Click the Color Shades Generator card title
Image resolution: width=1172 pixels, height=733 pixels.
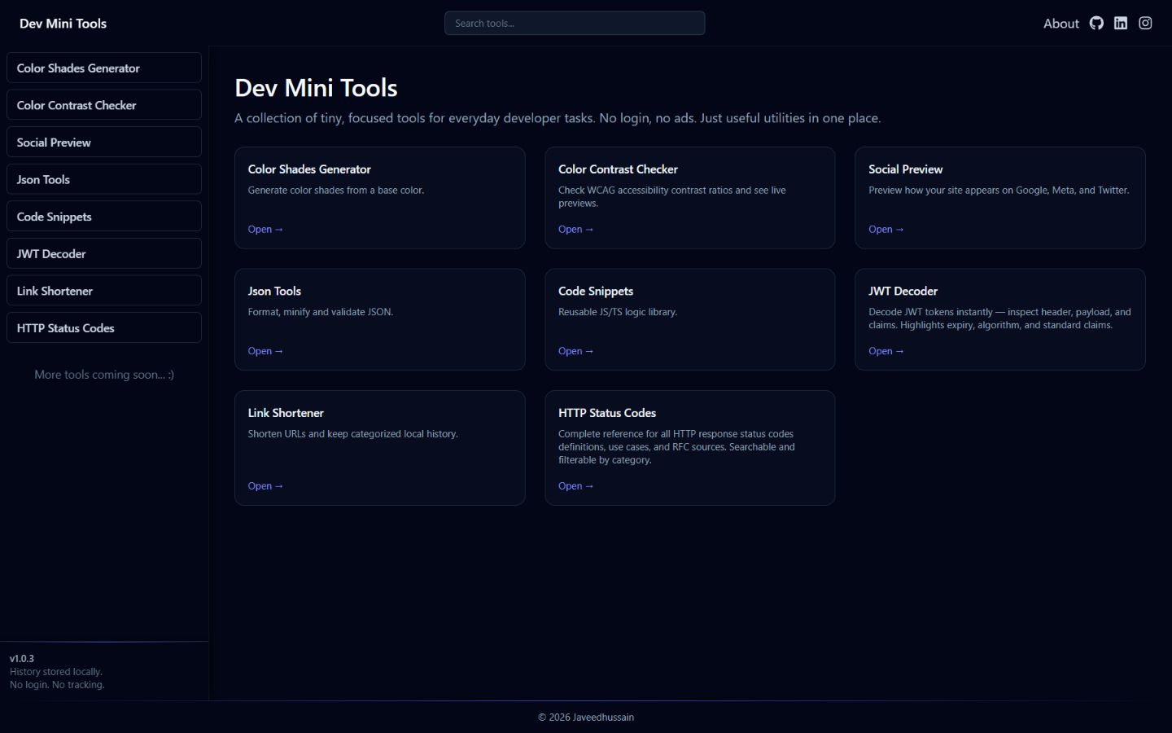pyautogui.click(x=309, y=169)
